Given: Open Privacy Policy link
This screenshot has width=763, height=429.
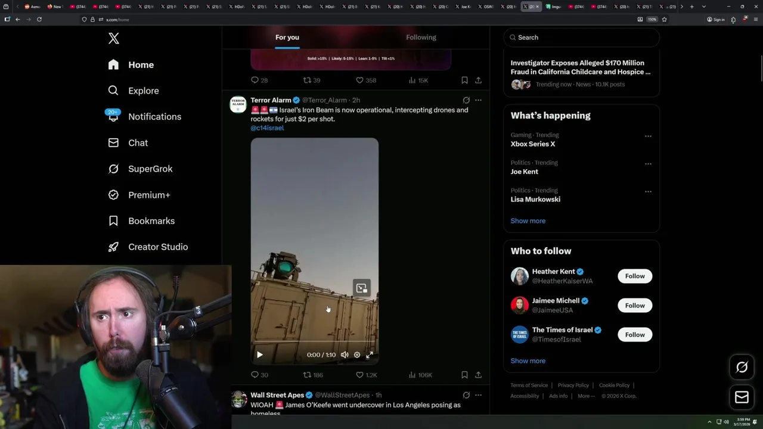Looking at the screenshot, I should click(x=573, y=386).
